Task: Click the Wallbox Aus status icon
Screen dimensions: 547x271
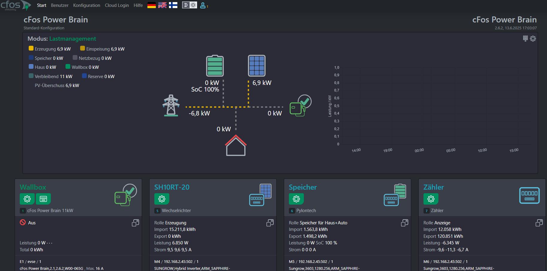Action: pyautogui.click(x=23, y=222)
